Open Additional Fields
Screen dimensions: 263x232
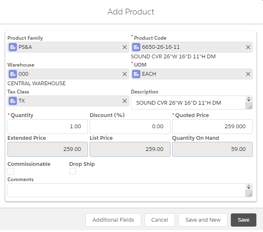pyautogui.click(x=113, y=220)
